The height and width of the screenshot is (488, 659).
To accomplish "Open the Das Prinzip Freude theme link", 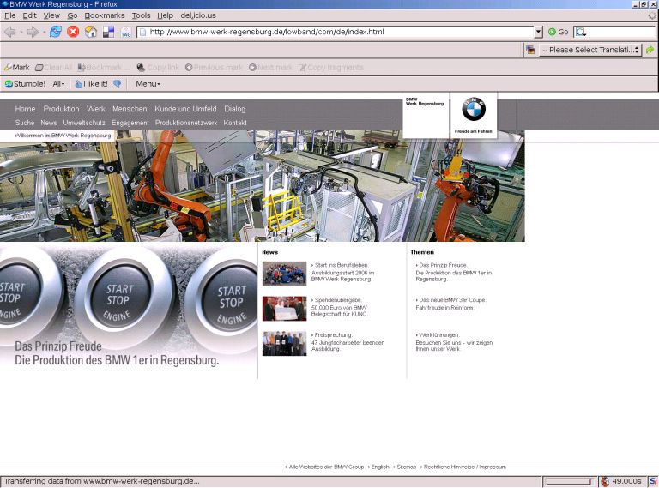I will coord(443,265).
